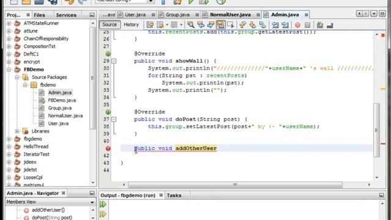Collapse code fold at doPost method
391x220 pixels.
(x=114, y=119)
